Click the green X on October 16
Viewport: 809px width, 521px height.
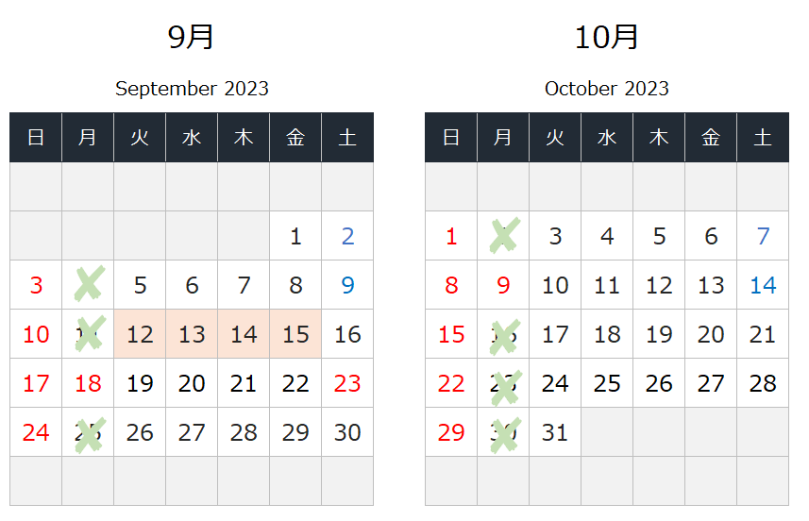505,337
